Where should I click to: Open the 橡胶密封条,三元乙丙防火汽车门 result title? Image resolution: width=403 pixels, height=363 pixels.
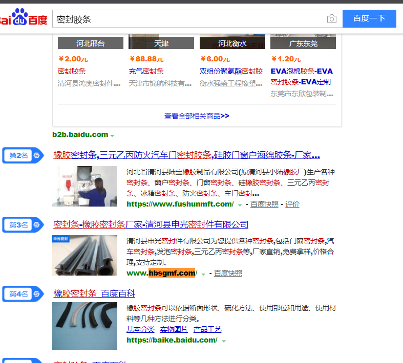point(186,155)
